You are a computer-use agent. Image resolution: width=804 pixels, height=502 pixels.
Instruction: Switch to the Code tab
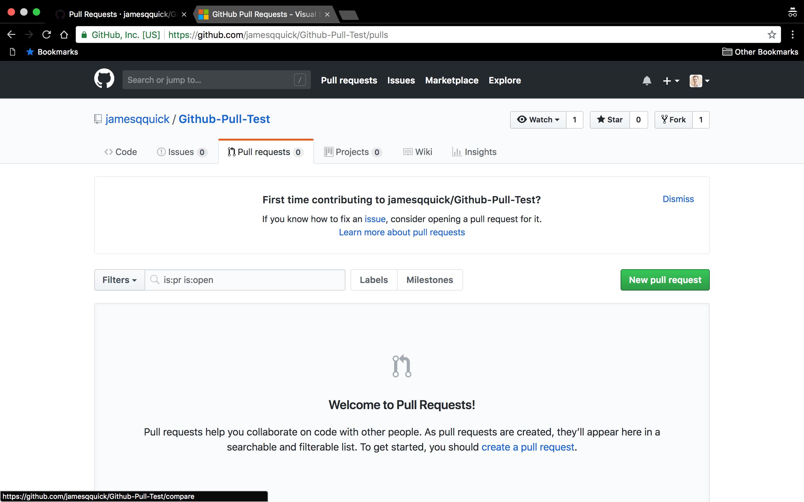(x=121, y=152)
